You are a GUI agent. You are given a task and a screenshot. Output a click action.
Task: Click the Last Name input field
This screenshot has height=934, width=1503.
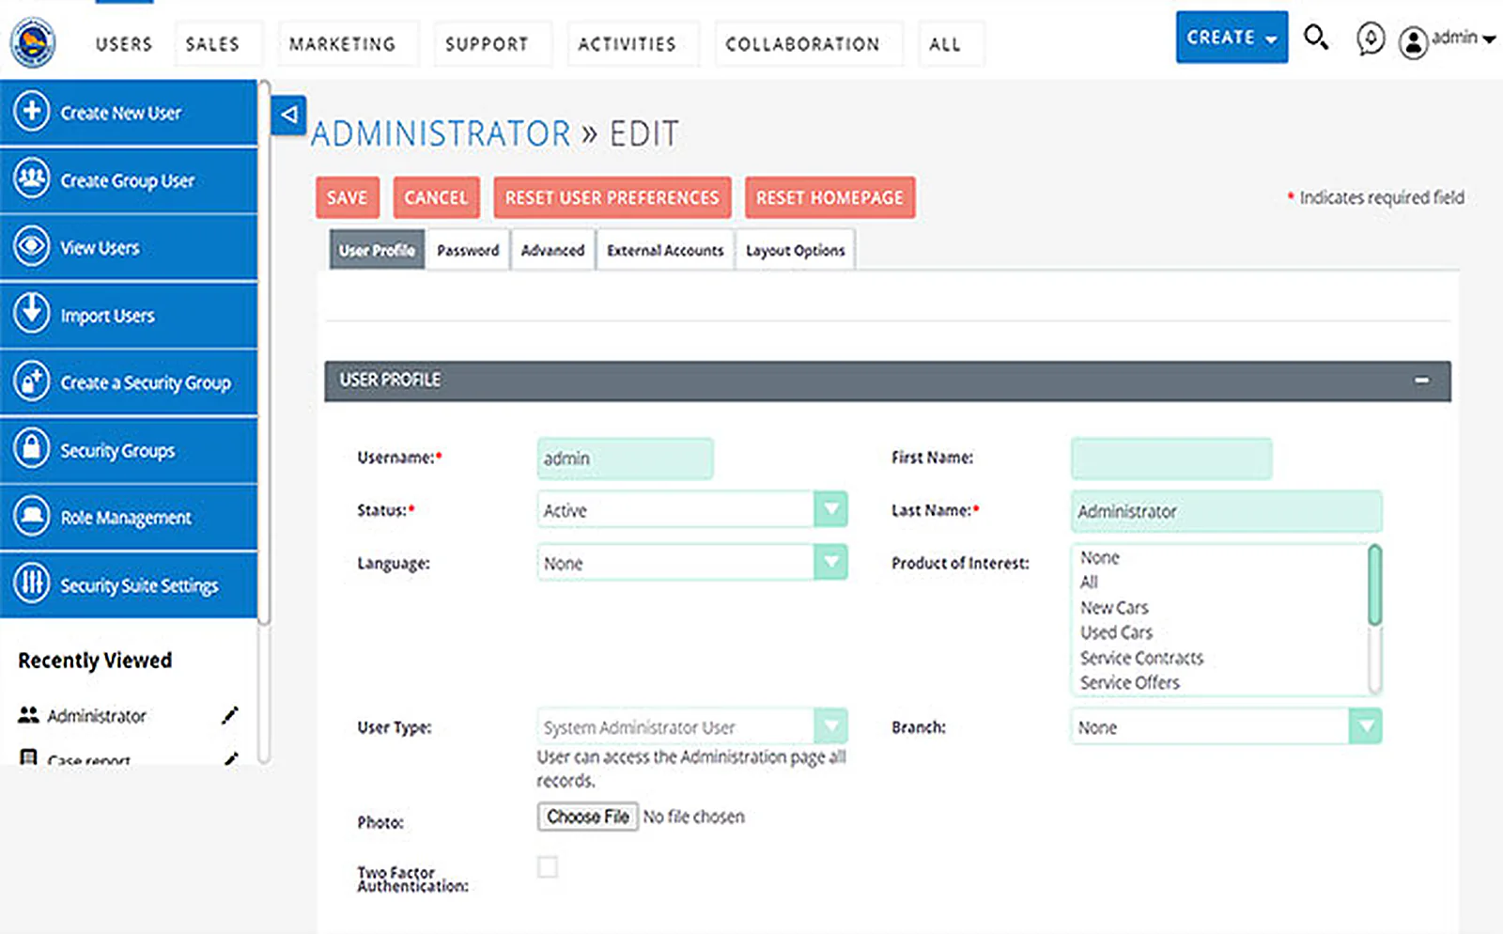click(1226, 511)
